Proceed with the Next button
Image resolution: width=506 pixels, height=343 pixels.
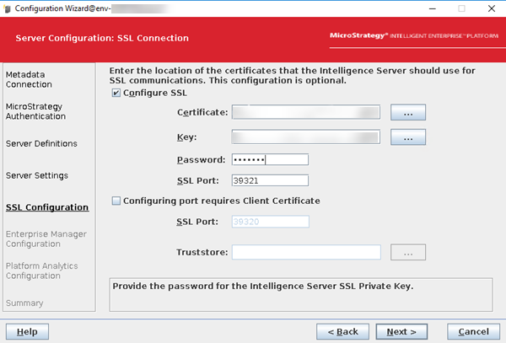402,331
